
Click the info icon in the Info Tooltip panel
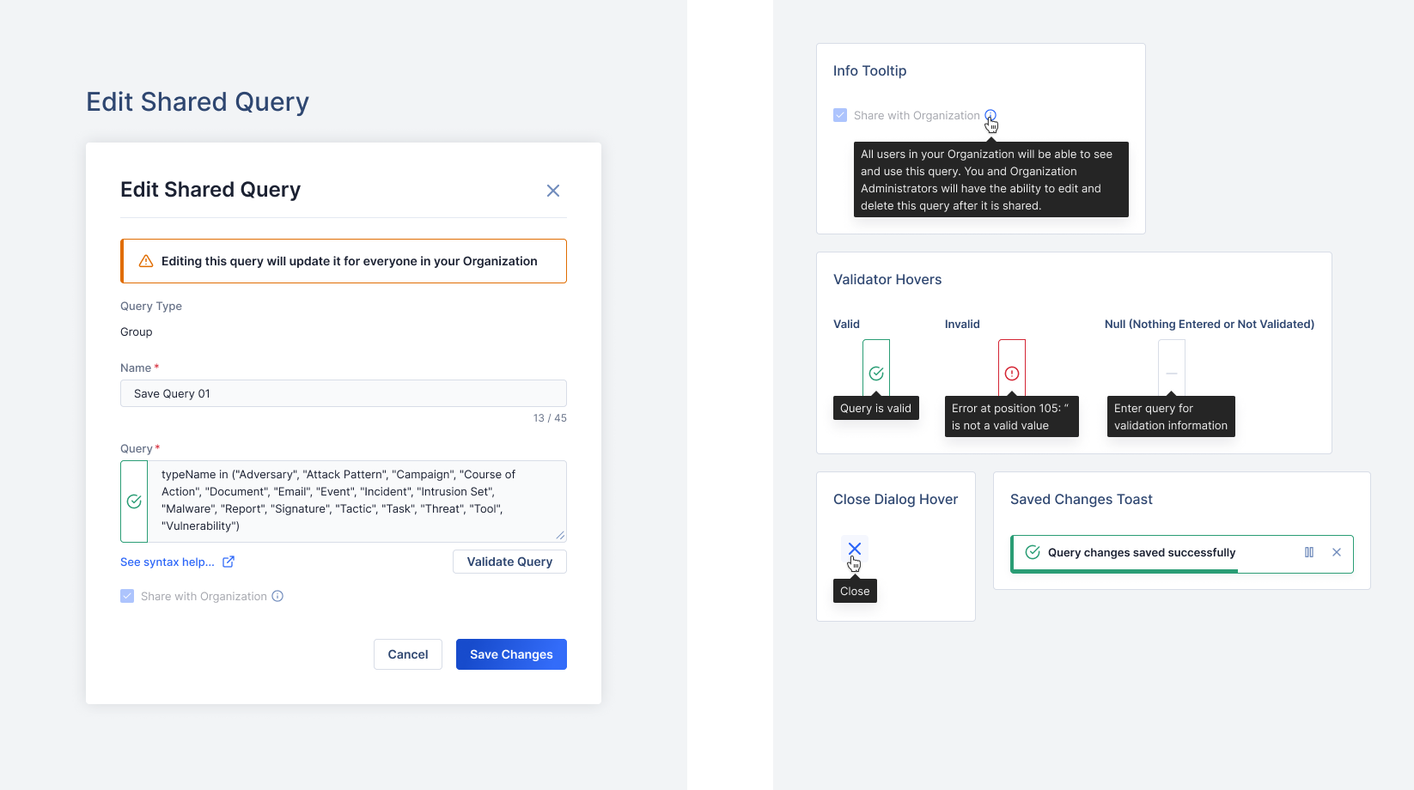990,115
